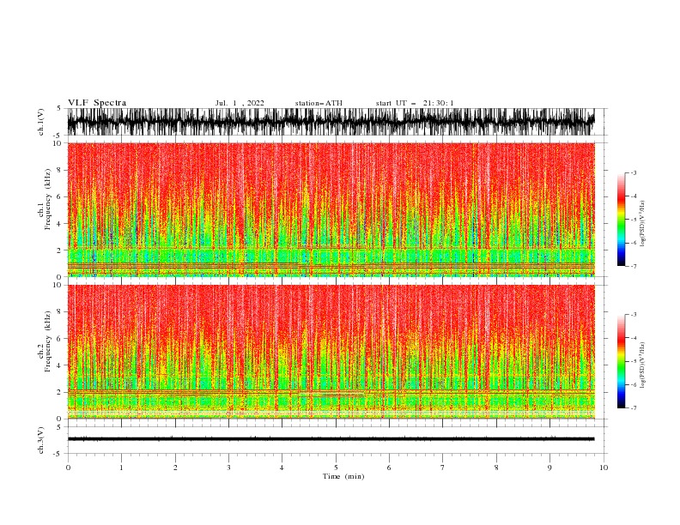Click the ch.1 frequency tick label "6"

(x=59, y=196)
